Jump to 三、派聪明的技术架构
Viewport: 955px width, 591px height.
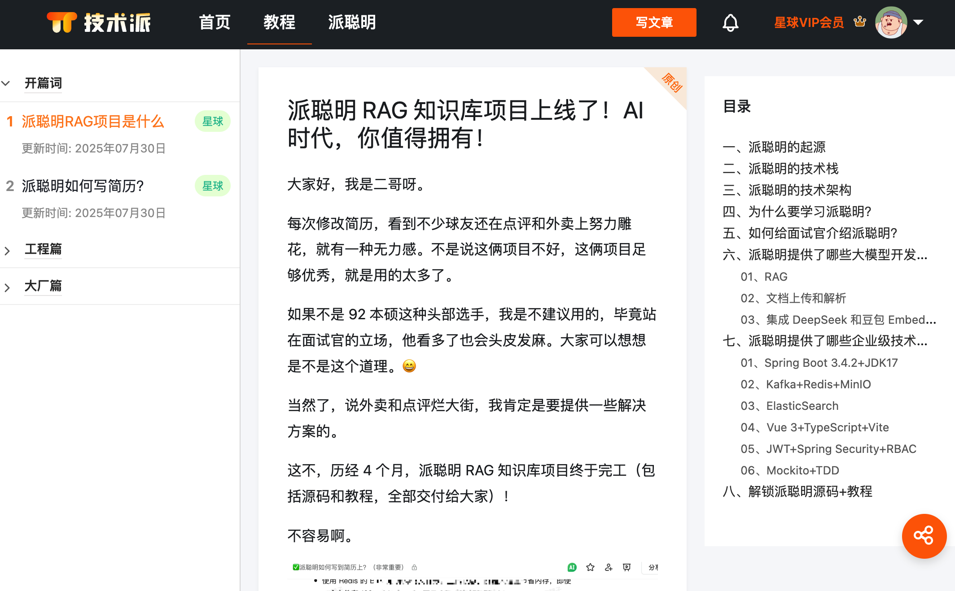(x=787, y=190)
